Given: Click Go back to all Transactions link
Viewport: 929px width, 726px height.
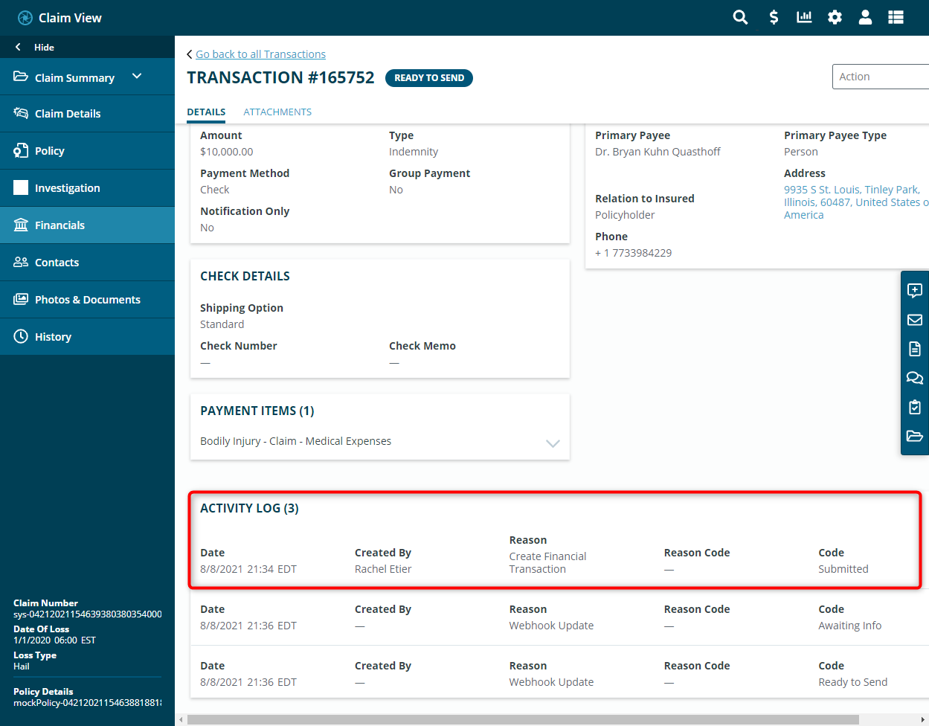Looking at the screenshot, I should pos(260,54).
